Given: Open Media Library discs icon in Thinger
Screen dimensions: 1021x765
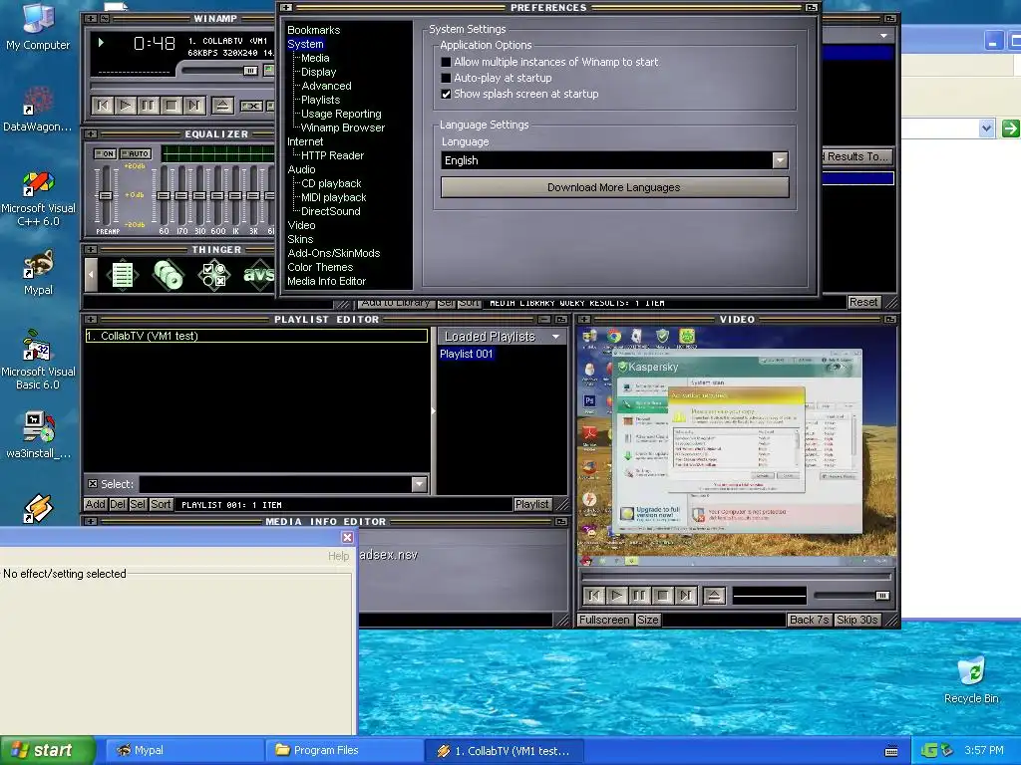Looking at the screenshot, I should (x=168, y=275).
